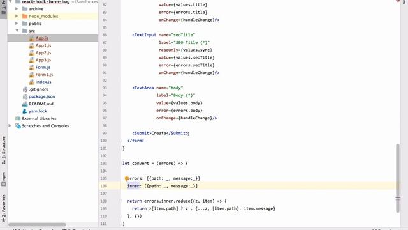408x230 pixels.
Task: Open README.md file
Action: (x=41, y=103)
